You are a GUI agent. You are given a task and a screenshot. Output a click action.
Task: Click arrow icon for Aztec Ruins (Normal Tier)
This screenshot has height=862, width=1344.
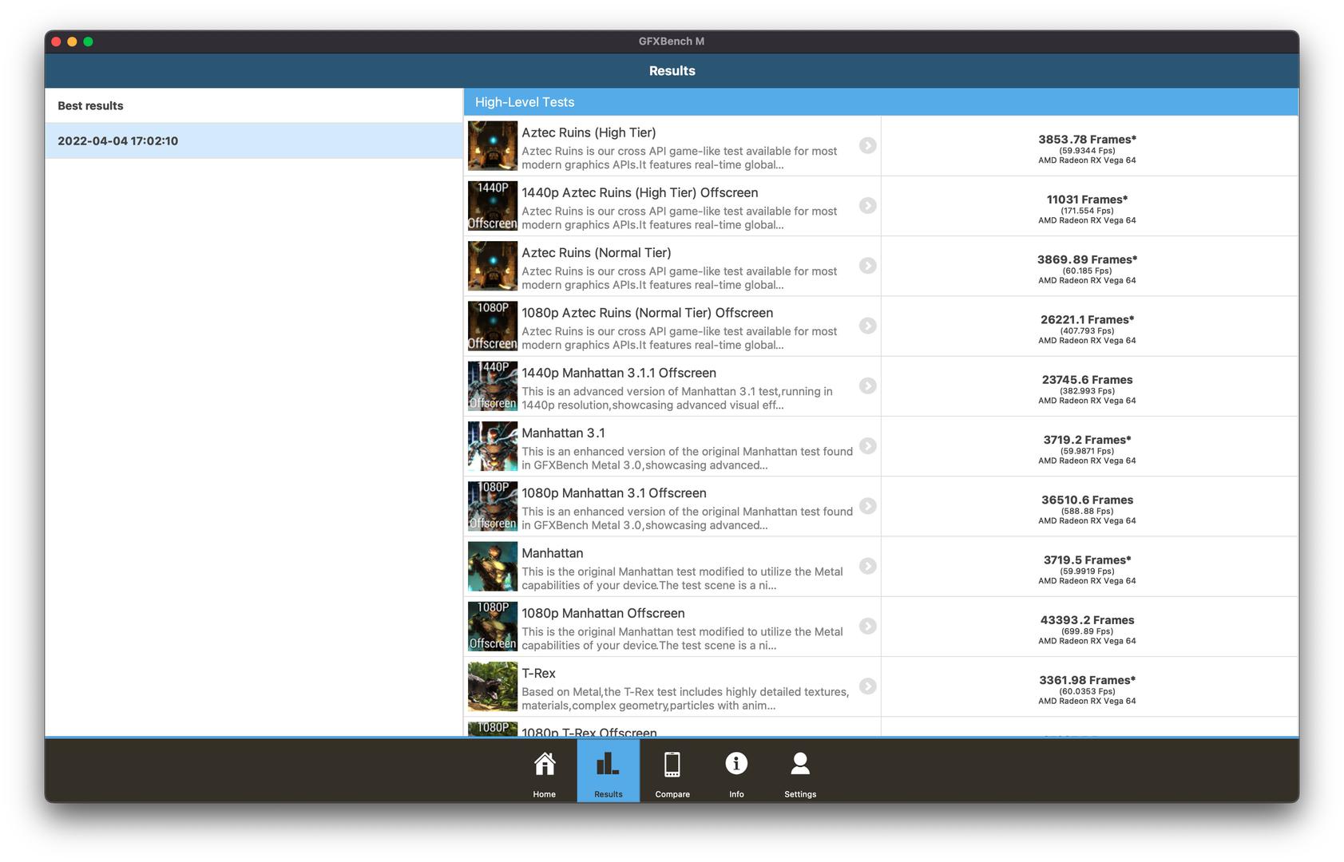867,266
